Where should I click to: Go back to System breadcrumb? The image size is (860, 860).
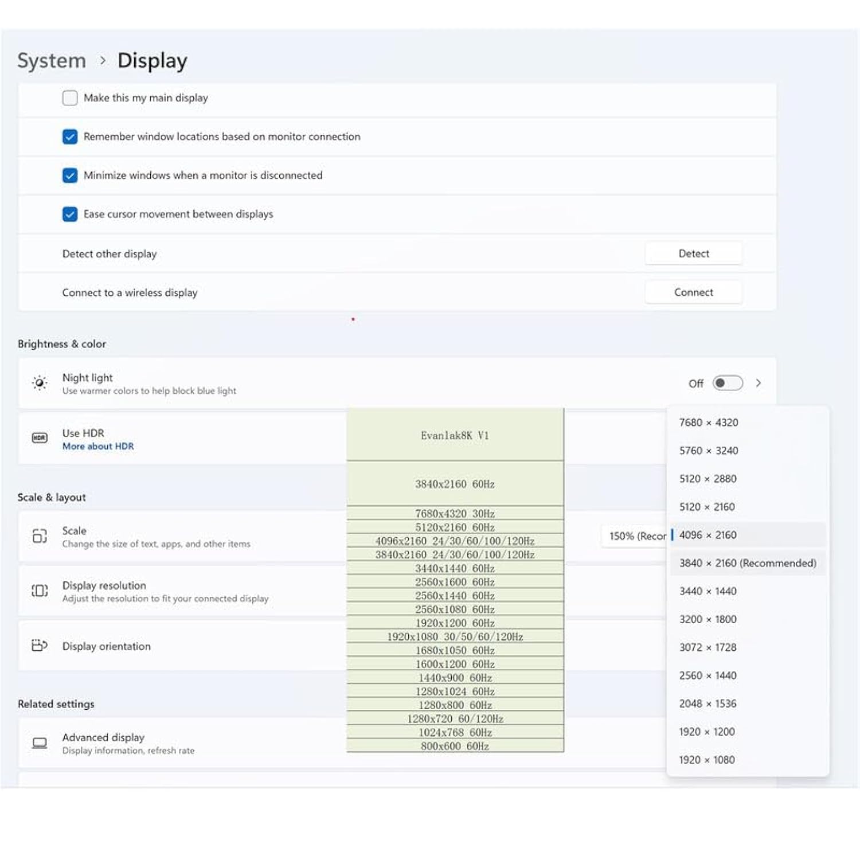click(52, 61)
